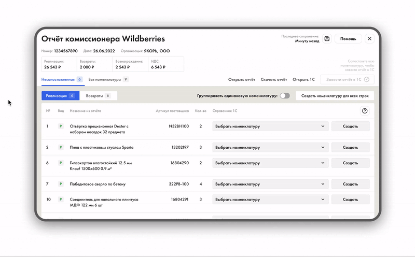
Task: Open nomenclature dropdown for Отвёртка прецизионная row
Action: [270, 126]
